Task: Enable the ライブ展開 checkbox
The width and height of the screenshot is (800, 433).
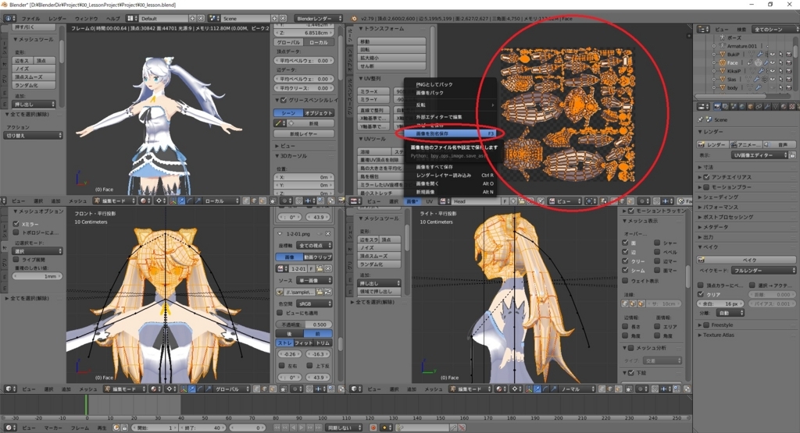Action: (x=16, y=260)
